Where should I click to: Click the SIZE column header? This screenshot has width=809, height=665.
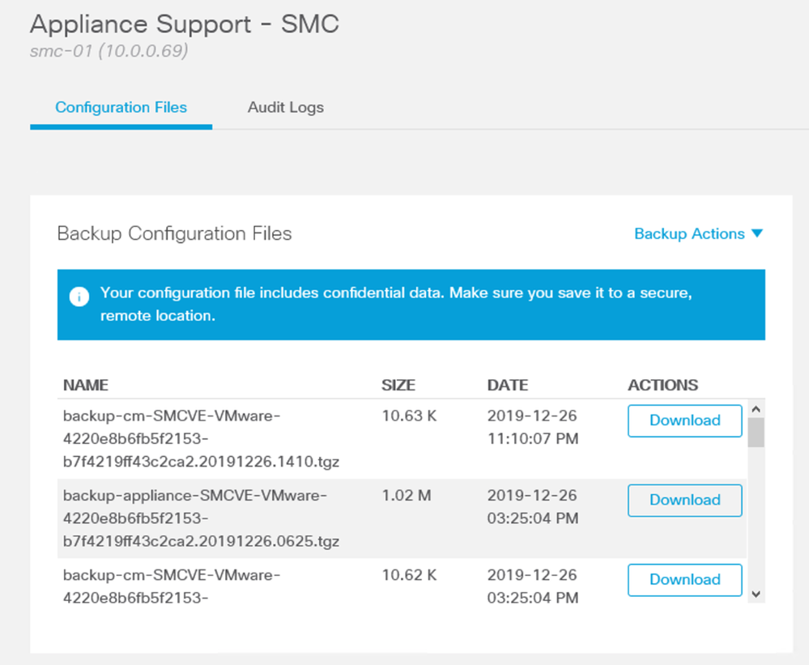tap(398, 386)
